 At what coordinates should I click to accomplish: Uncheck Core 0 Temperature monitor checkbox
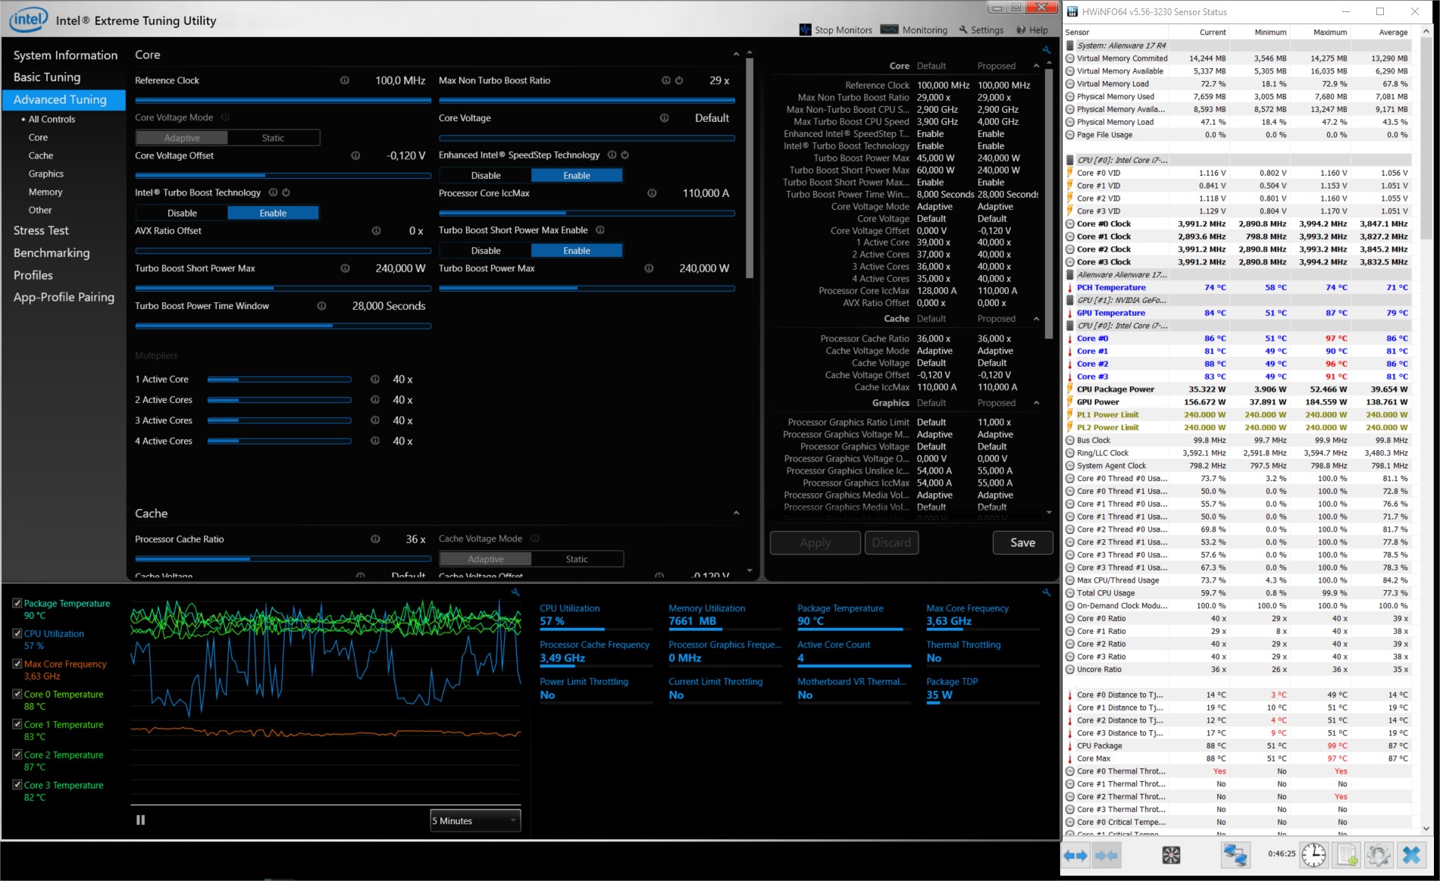(17, 694)
